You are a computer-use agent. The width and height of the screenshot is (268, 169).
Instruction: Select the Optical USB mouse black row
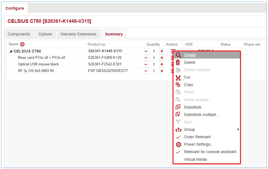[x=38, y=64]
